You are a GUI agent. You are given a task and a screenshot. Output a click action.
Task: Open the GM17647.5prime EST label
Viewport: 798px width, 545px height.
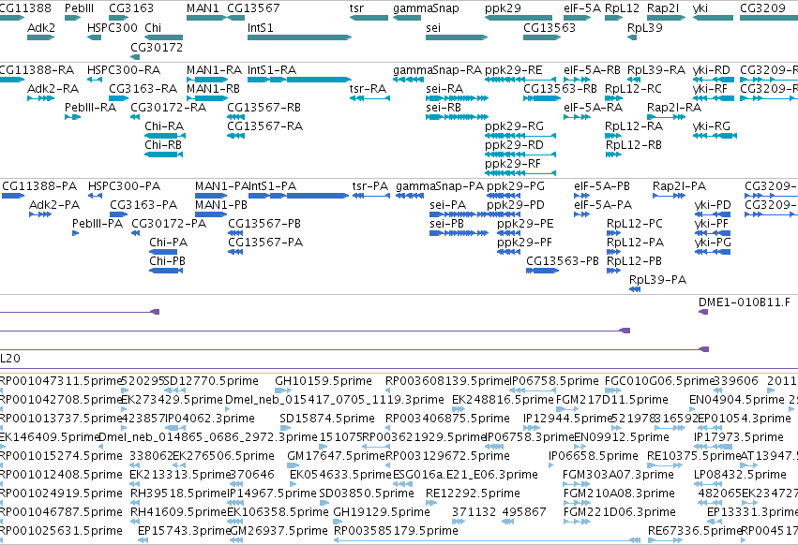point(336,455)
